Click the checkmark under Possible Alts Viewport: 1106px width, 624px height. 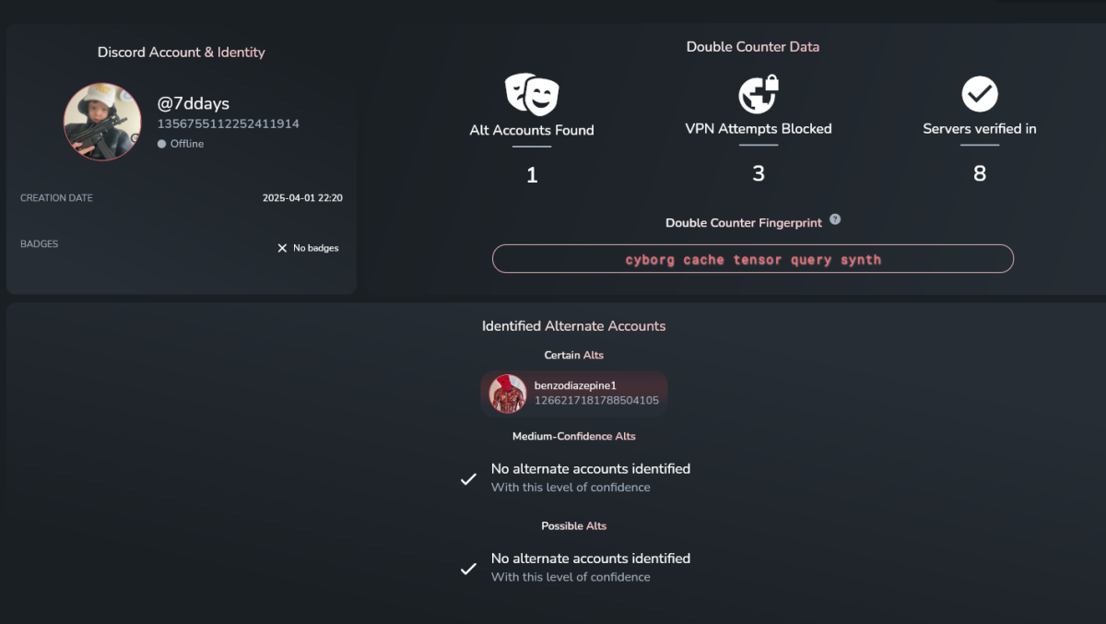point(468,569)
